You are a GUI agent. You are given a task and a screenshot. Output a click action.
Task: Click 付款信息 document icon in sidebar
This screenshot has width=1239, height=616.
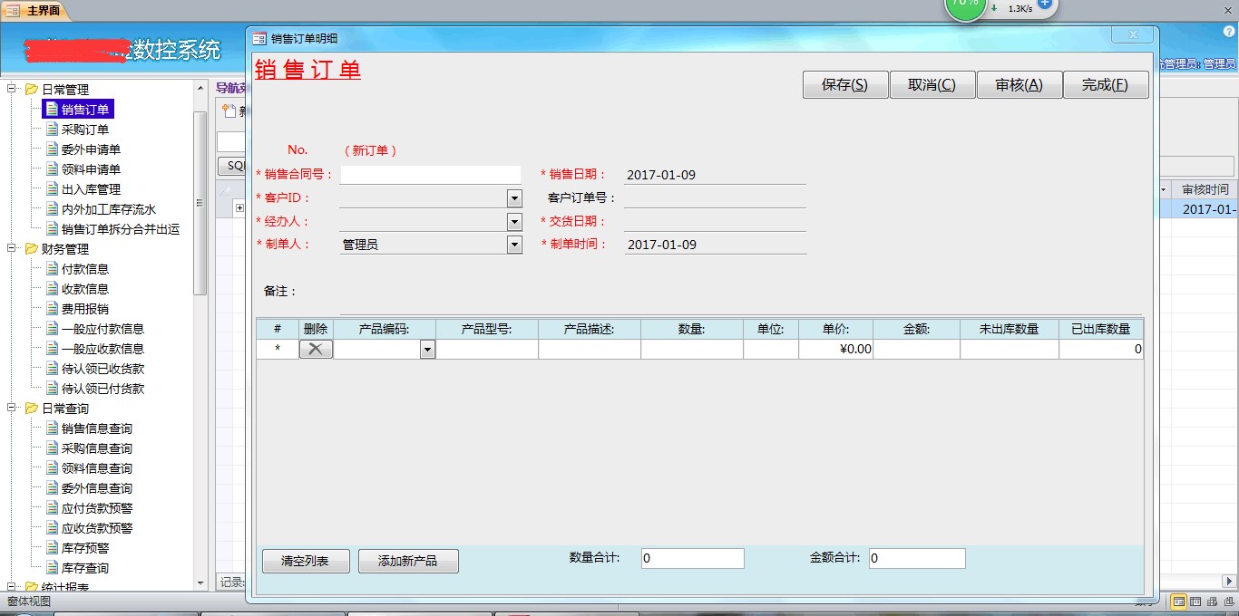pyautogui.click(x=52, y=269)
